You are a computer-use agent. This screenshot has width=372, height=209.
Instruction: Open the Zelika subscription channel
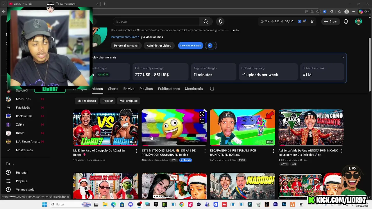tap(20, 125)
